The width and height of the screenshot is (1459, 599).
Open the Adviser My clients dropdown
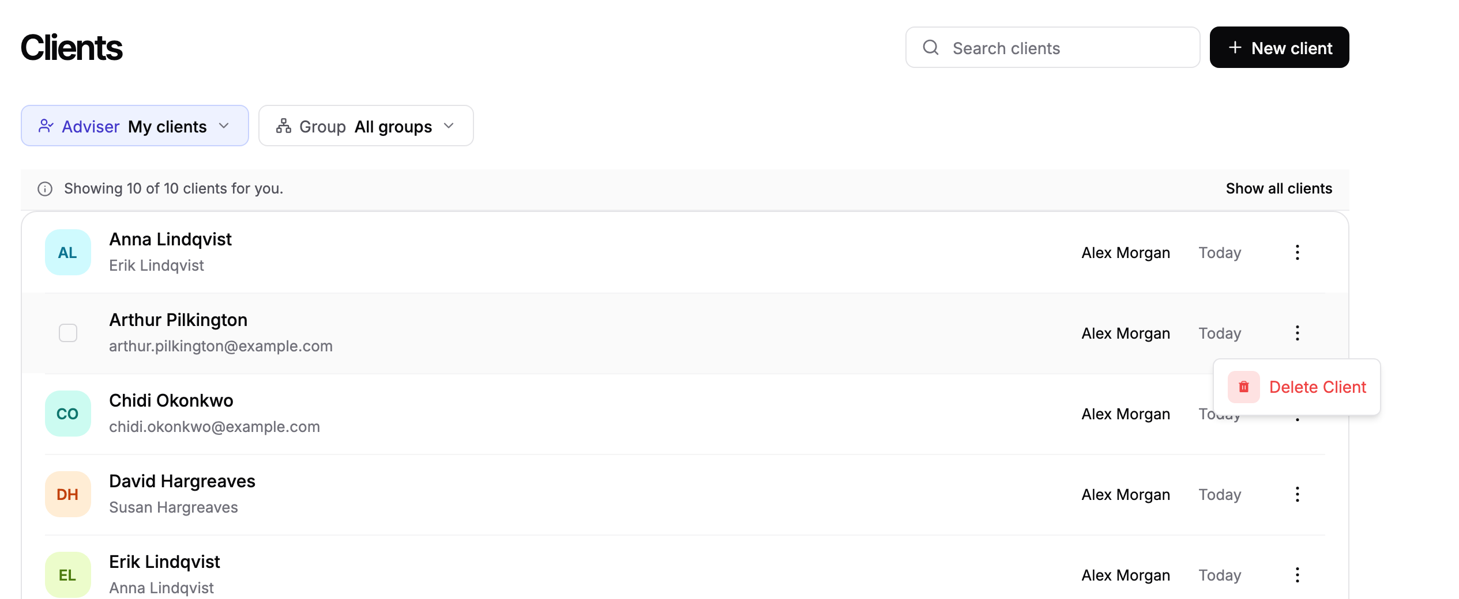[x=135, y=126]
